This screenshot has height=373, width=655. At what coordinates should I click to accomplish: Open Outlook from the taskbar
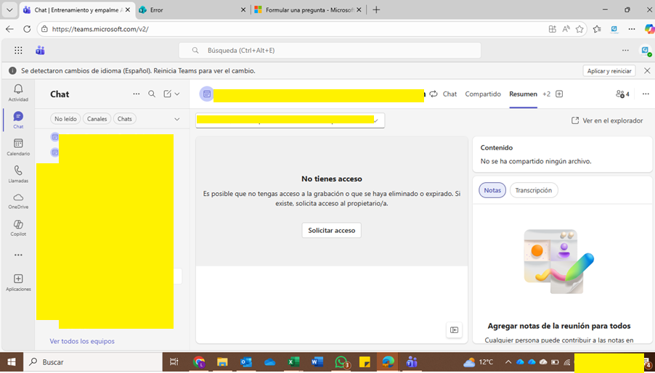click(246, 362)
